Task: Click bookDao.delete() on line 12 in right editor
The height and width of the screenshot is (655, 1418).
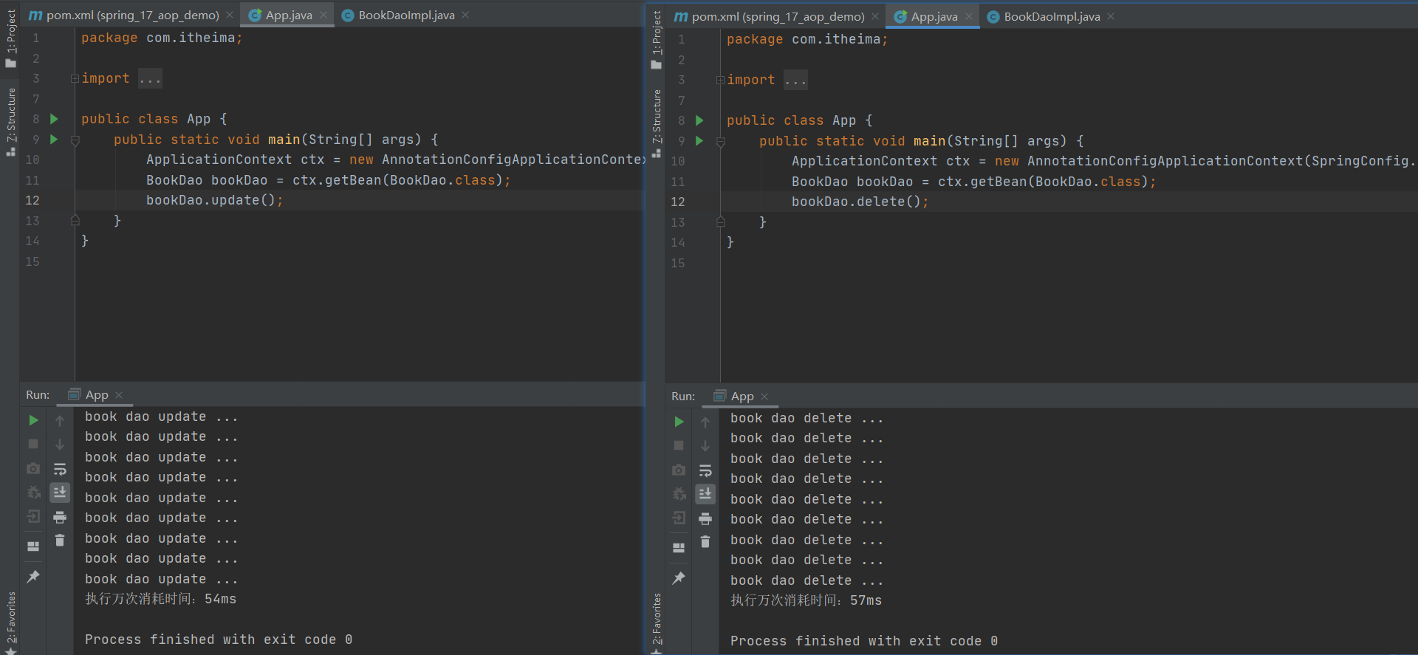Action: click(860, 202)
